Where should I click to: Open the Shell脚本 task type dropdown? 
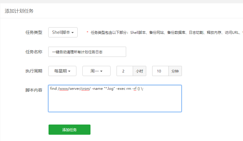coord(63,32)
